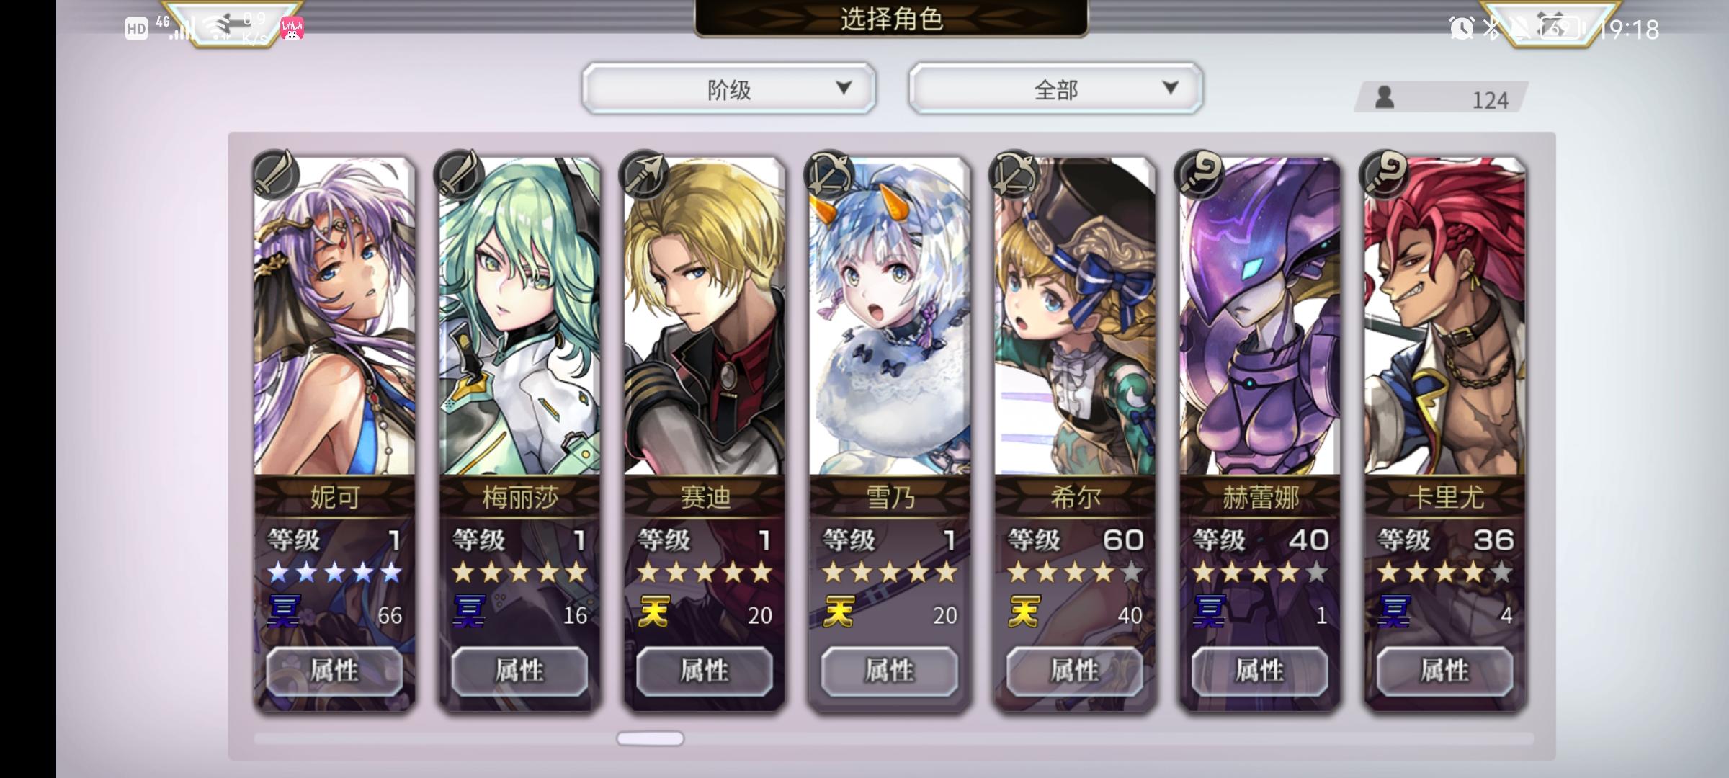1729x778 pixels.
Task: Open 属性 for 卡里尤
Action: (x=1444, y=671)
